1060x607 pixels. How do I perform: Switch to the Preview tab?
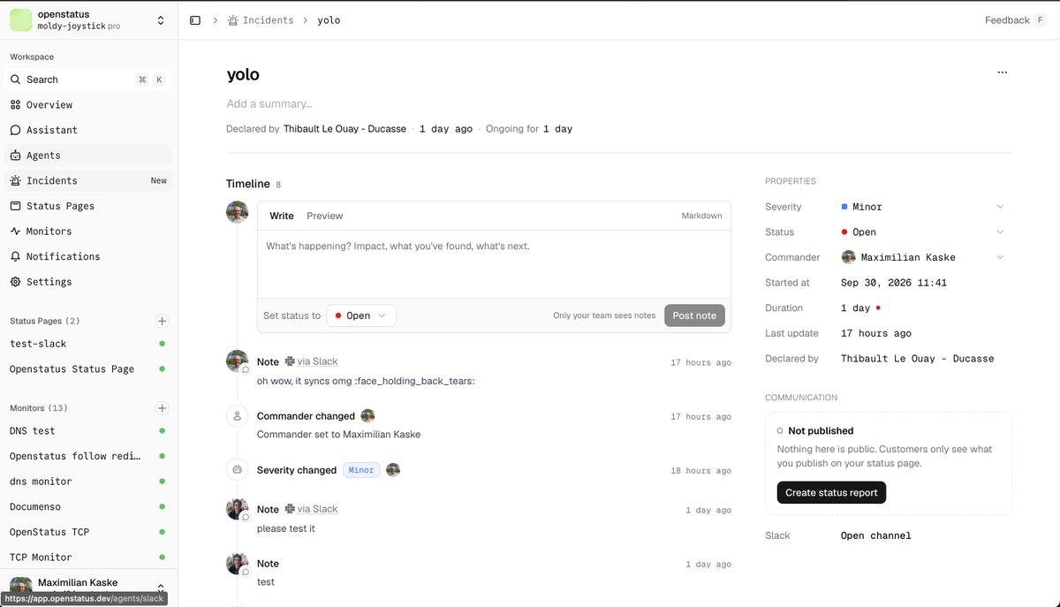(x=324, y=216)
